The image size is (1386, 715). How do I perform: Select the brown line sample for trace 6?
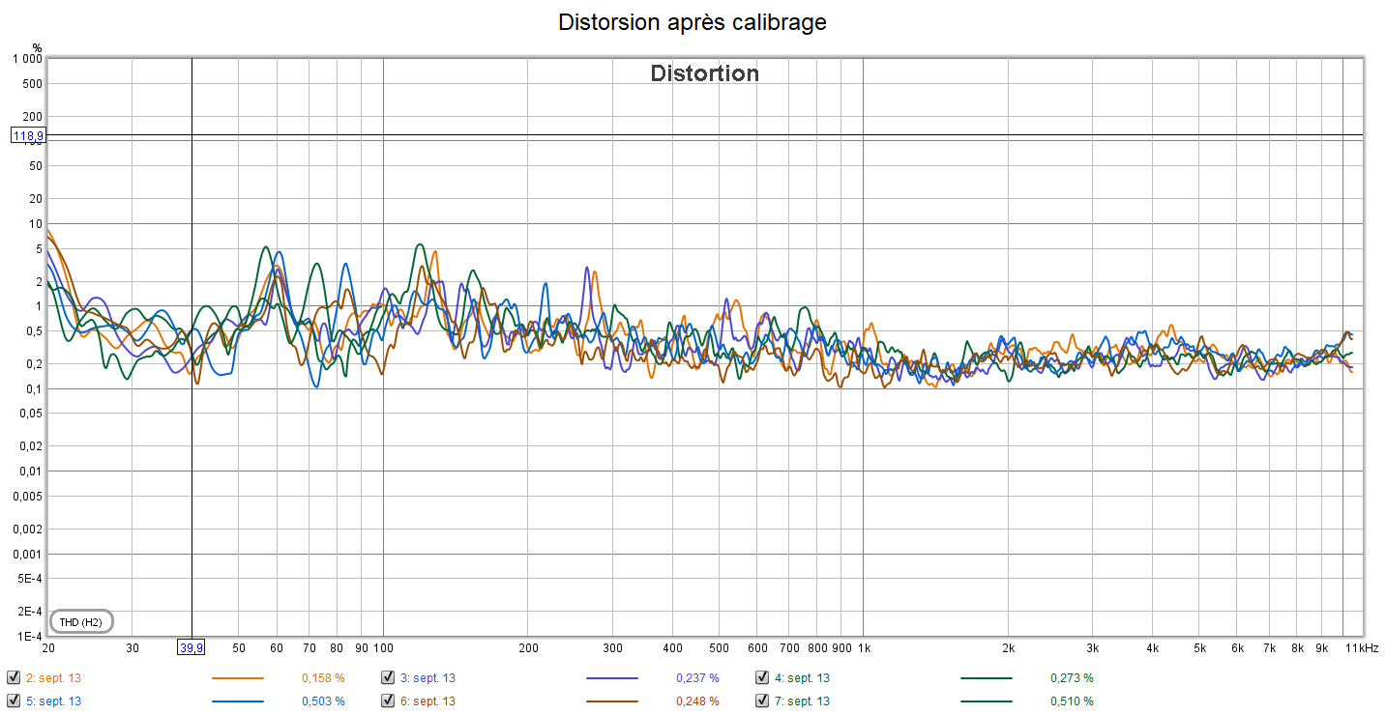click(611, 701)
